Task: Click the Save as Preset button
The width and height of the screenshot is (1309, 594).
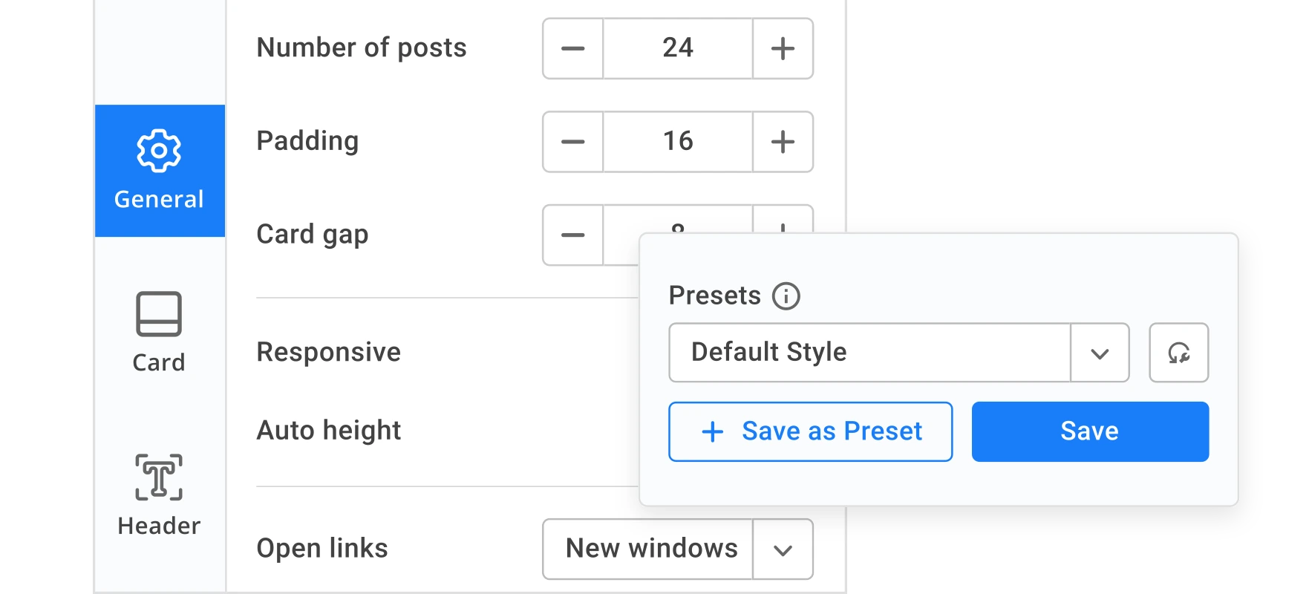Action: (x=810, y=431)
